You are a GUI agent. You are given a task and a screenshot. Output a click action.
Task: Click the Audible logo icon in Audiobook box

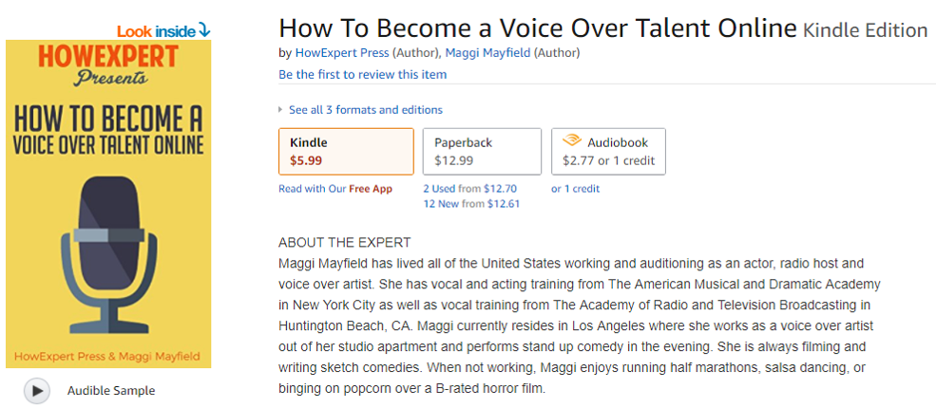(x=572, y=141)
